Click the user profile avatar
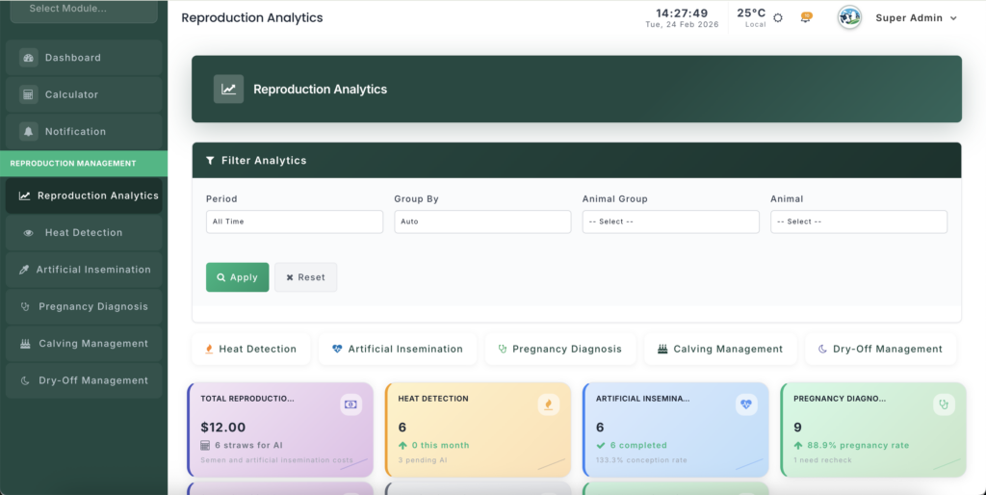 (849, 17)
